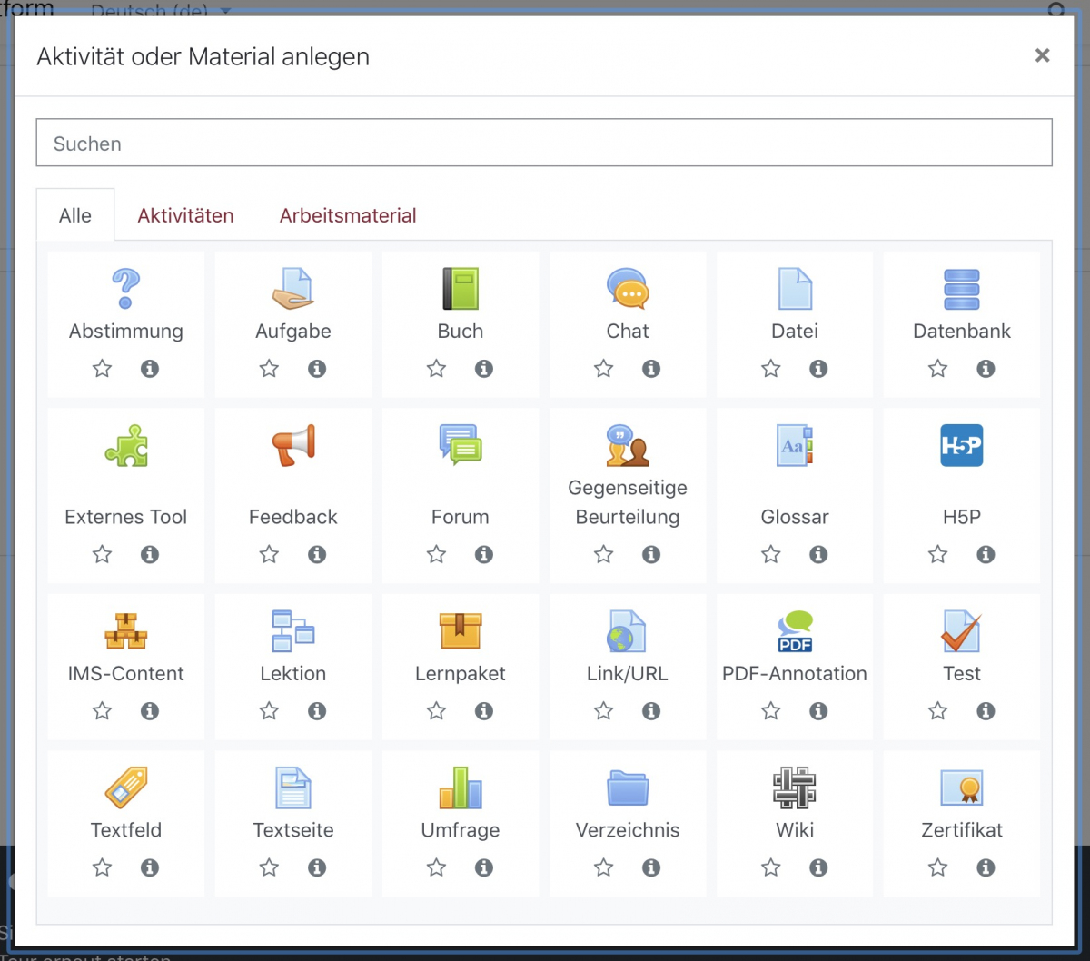Choose the Link/URL text label
The image size is (1090, 961).
coord(627,674)
